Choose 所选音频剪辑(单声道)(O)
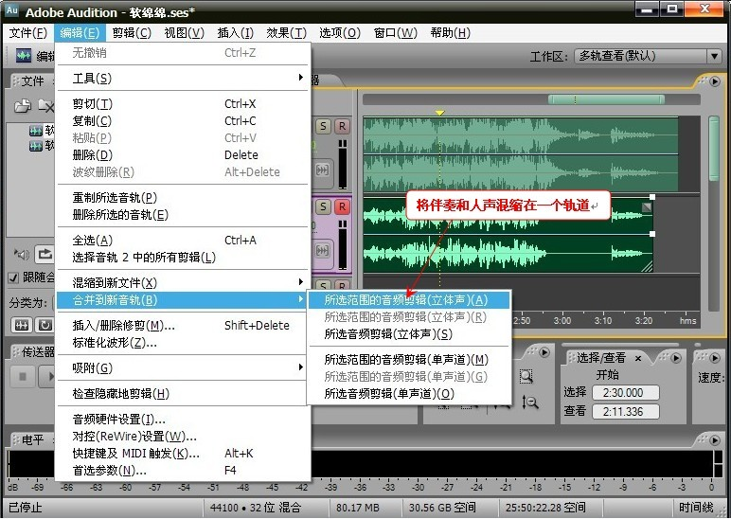Image resolution: width=731 pixels, height=519 pixels. 409,394
